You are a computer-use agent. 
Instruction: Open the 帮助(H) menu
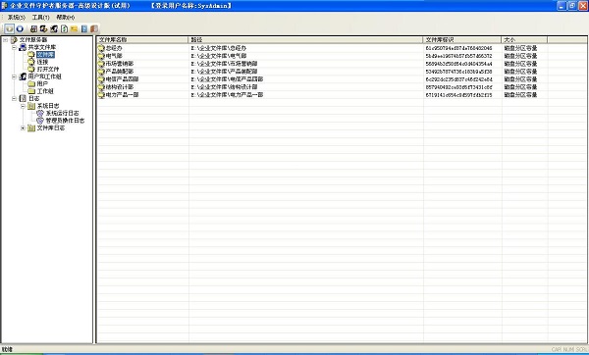pyautogui.click(x=66, y=18)
